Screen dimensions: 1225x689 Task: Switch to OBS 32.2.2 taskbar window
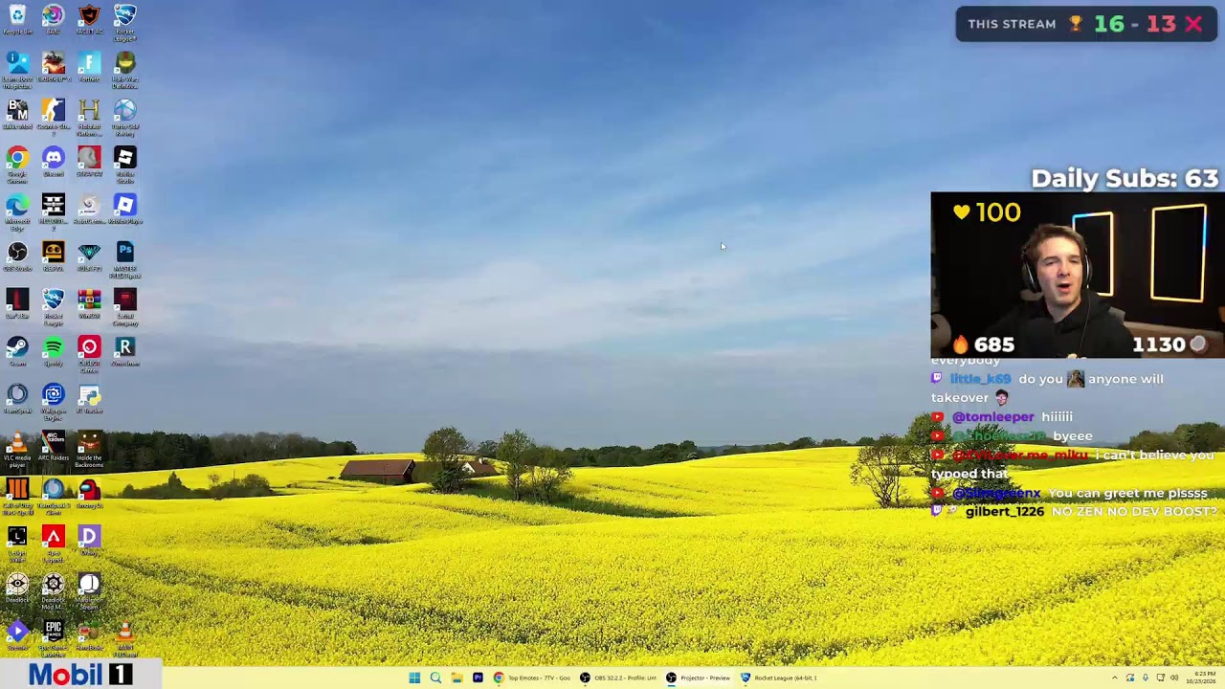[x=618, y=678]
